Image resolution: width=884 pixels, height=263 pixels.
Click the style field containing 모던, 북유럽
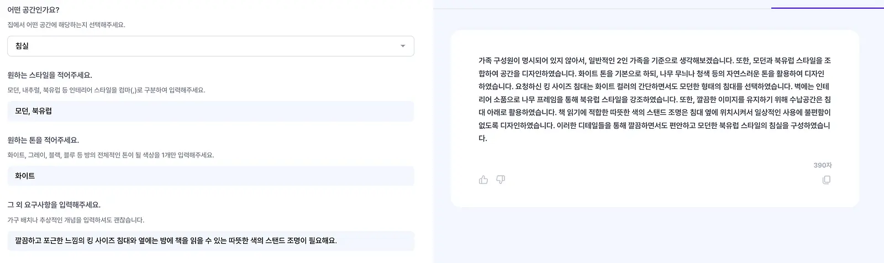pyautogui.click(x=211, y=111)
